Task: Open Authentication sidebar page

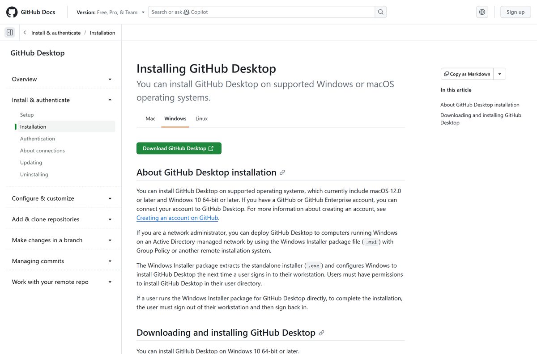Action: 38,139
